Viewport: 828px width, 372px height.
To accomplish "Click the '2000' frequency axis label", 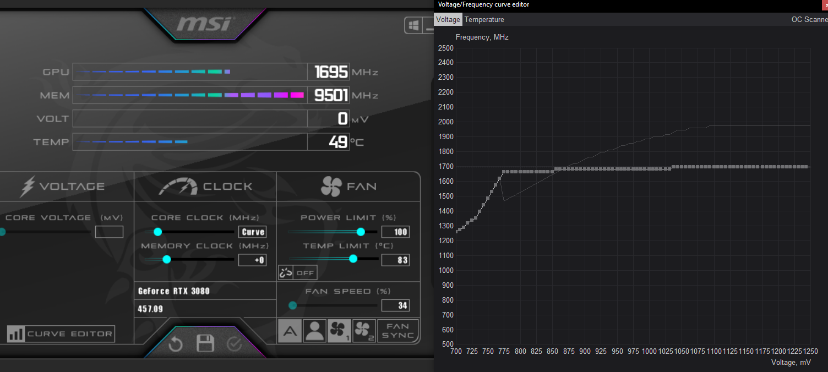I will click(x=445, y=122).
